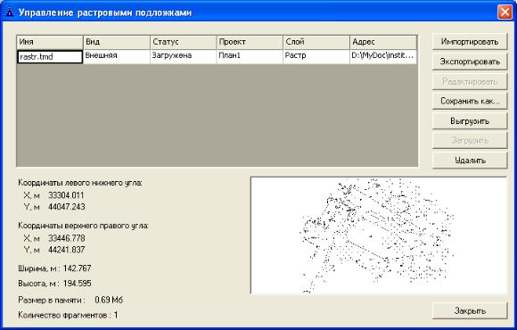The width and height of the screenshot is (517, 330).
Task: Delete raster with the Удалить button
Action: (470, 161)
